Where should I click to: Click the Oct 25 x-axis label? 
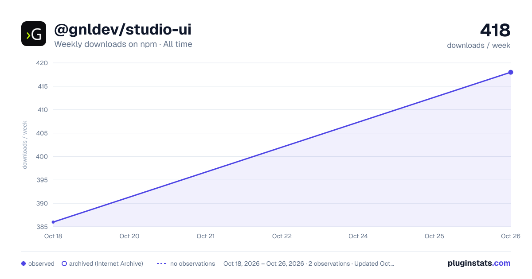434,236
